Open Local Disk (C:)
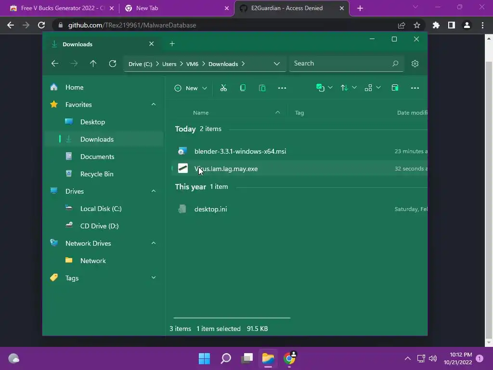Viewport: 493px width, 370px height. click(x=104, y=209)
